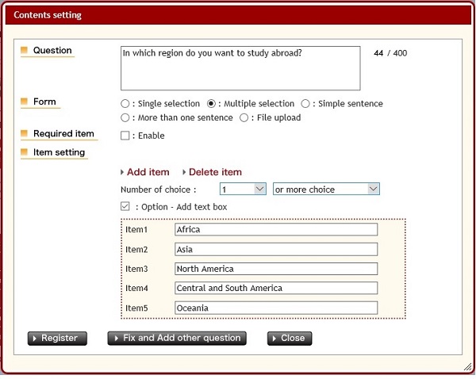Click the Item2 field containing Asia

[275, 249]
